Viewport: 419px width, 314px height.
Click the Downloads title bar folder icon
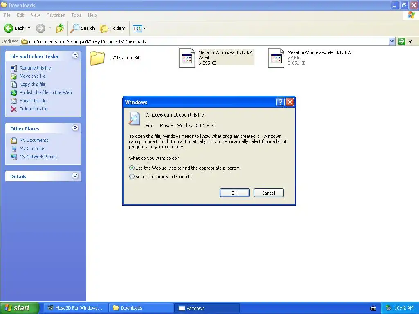tap(4, 5)
